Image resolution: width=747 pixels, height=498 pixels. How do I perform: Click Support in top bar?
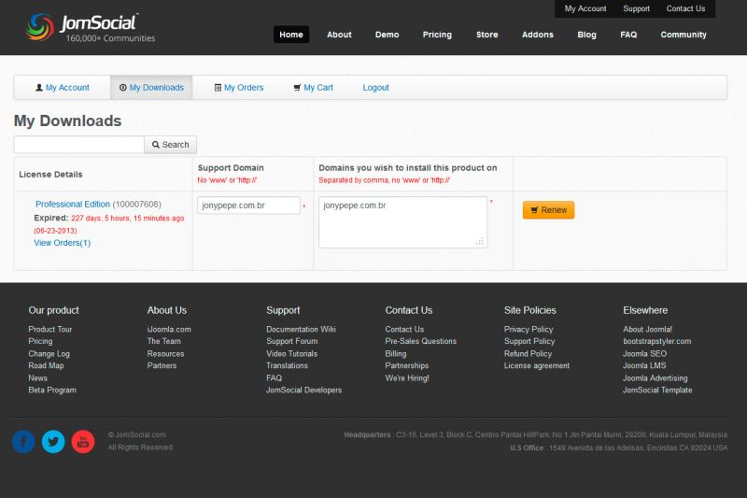click(636, 8)
